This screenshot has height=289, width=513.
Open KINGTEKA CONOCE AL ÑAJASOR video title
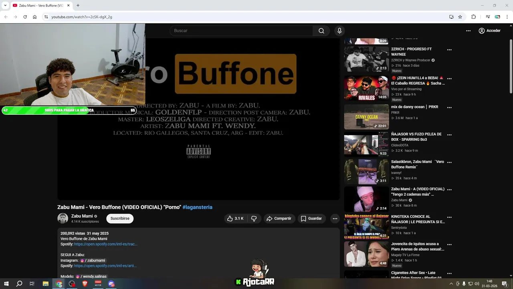click(418, 219)
